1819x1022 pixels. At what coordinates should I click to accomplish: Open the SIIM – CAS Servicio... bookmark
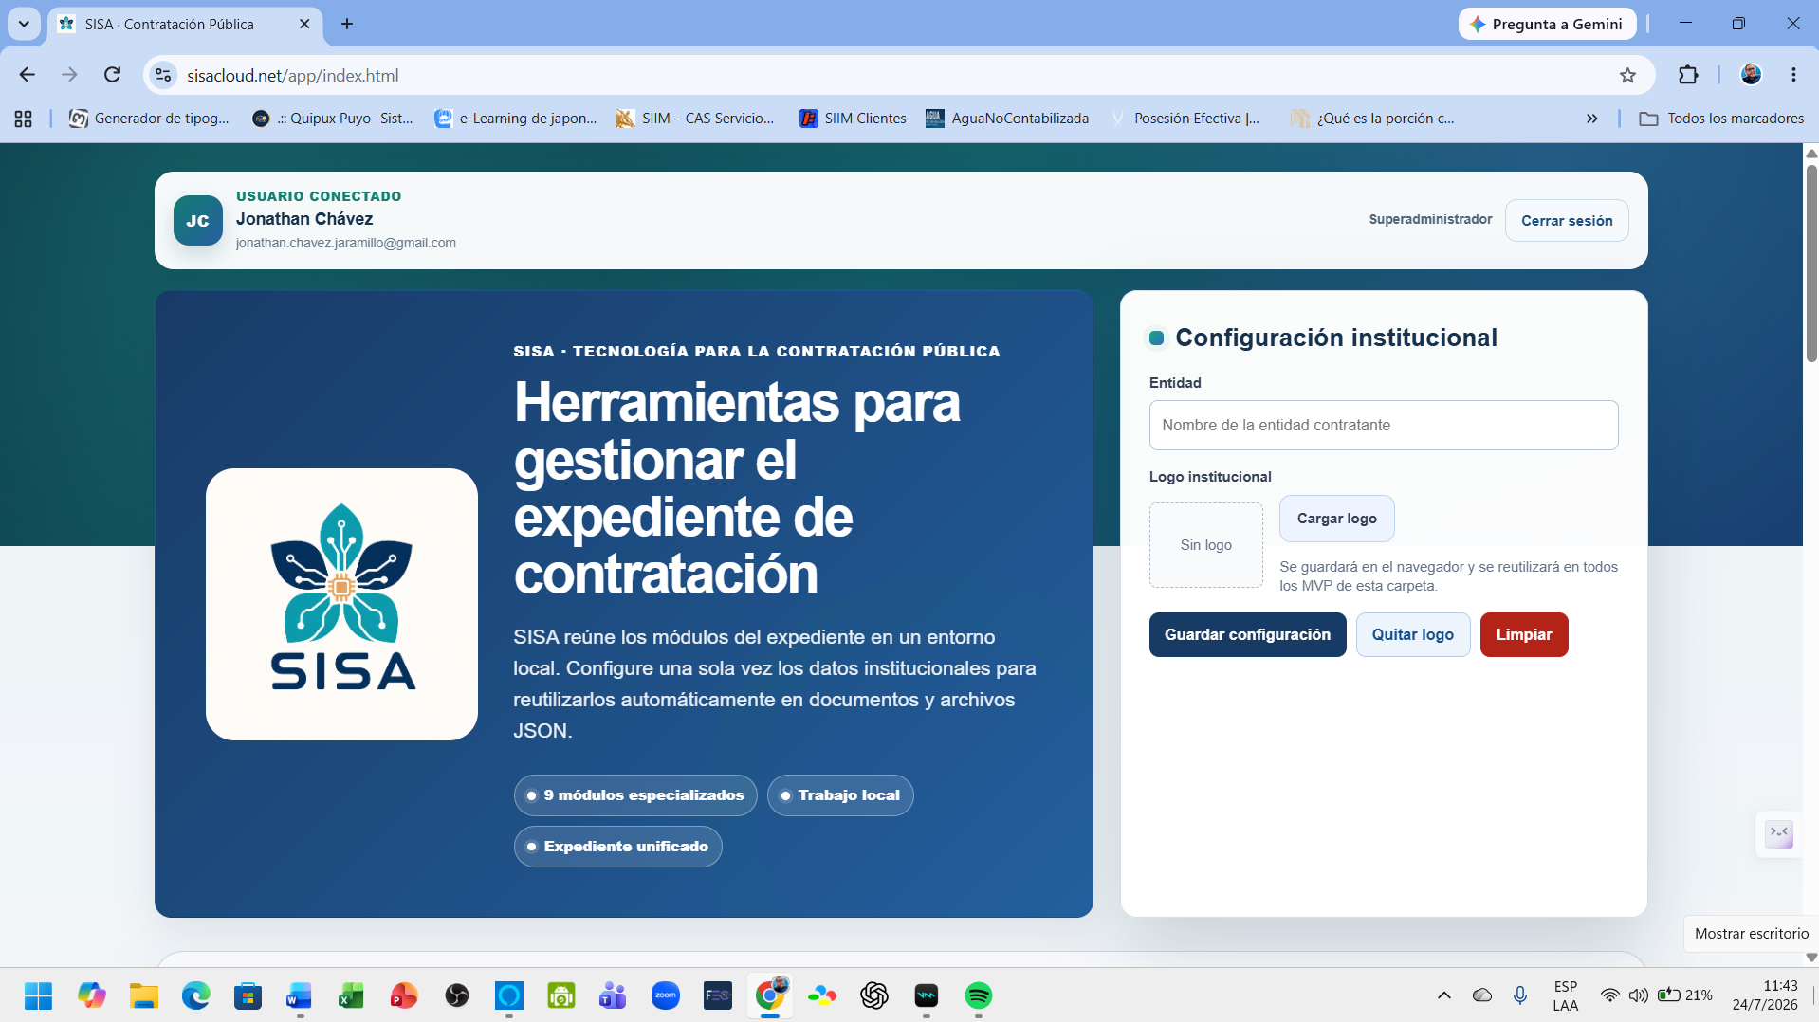pos(695,119)
